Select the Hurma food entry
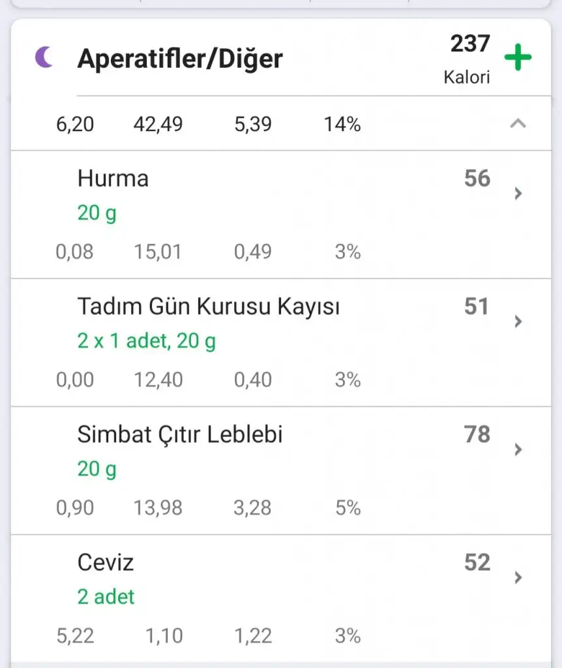The height and width of the screenshot is (668, 562). click(x=113, y=179)
